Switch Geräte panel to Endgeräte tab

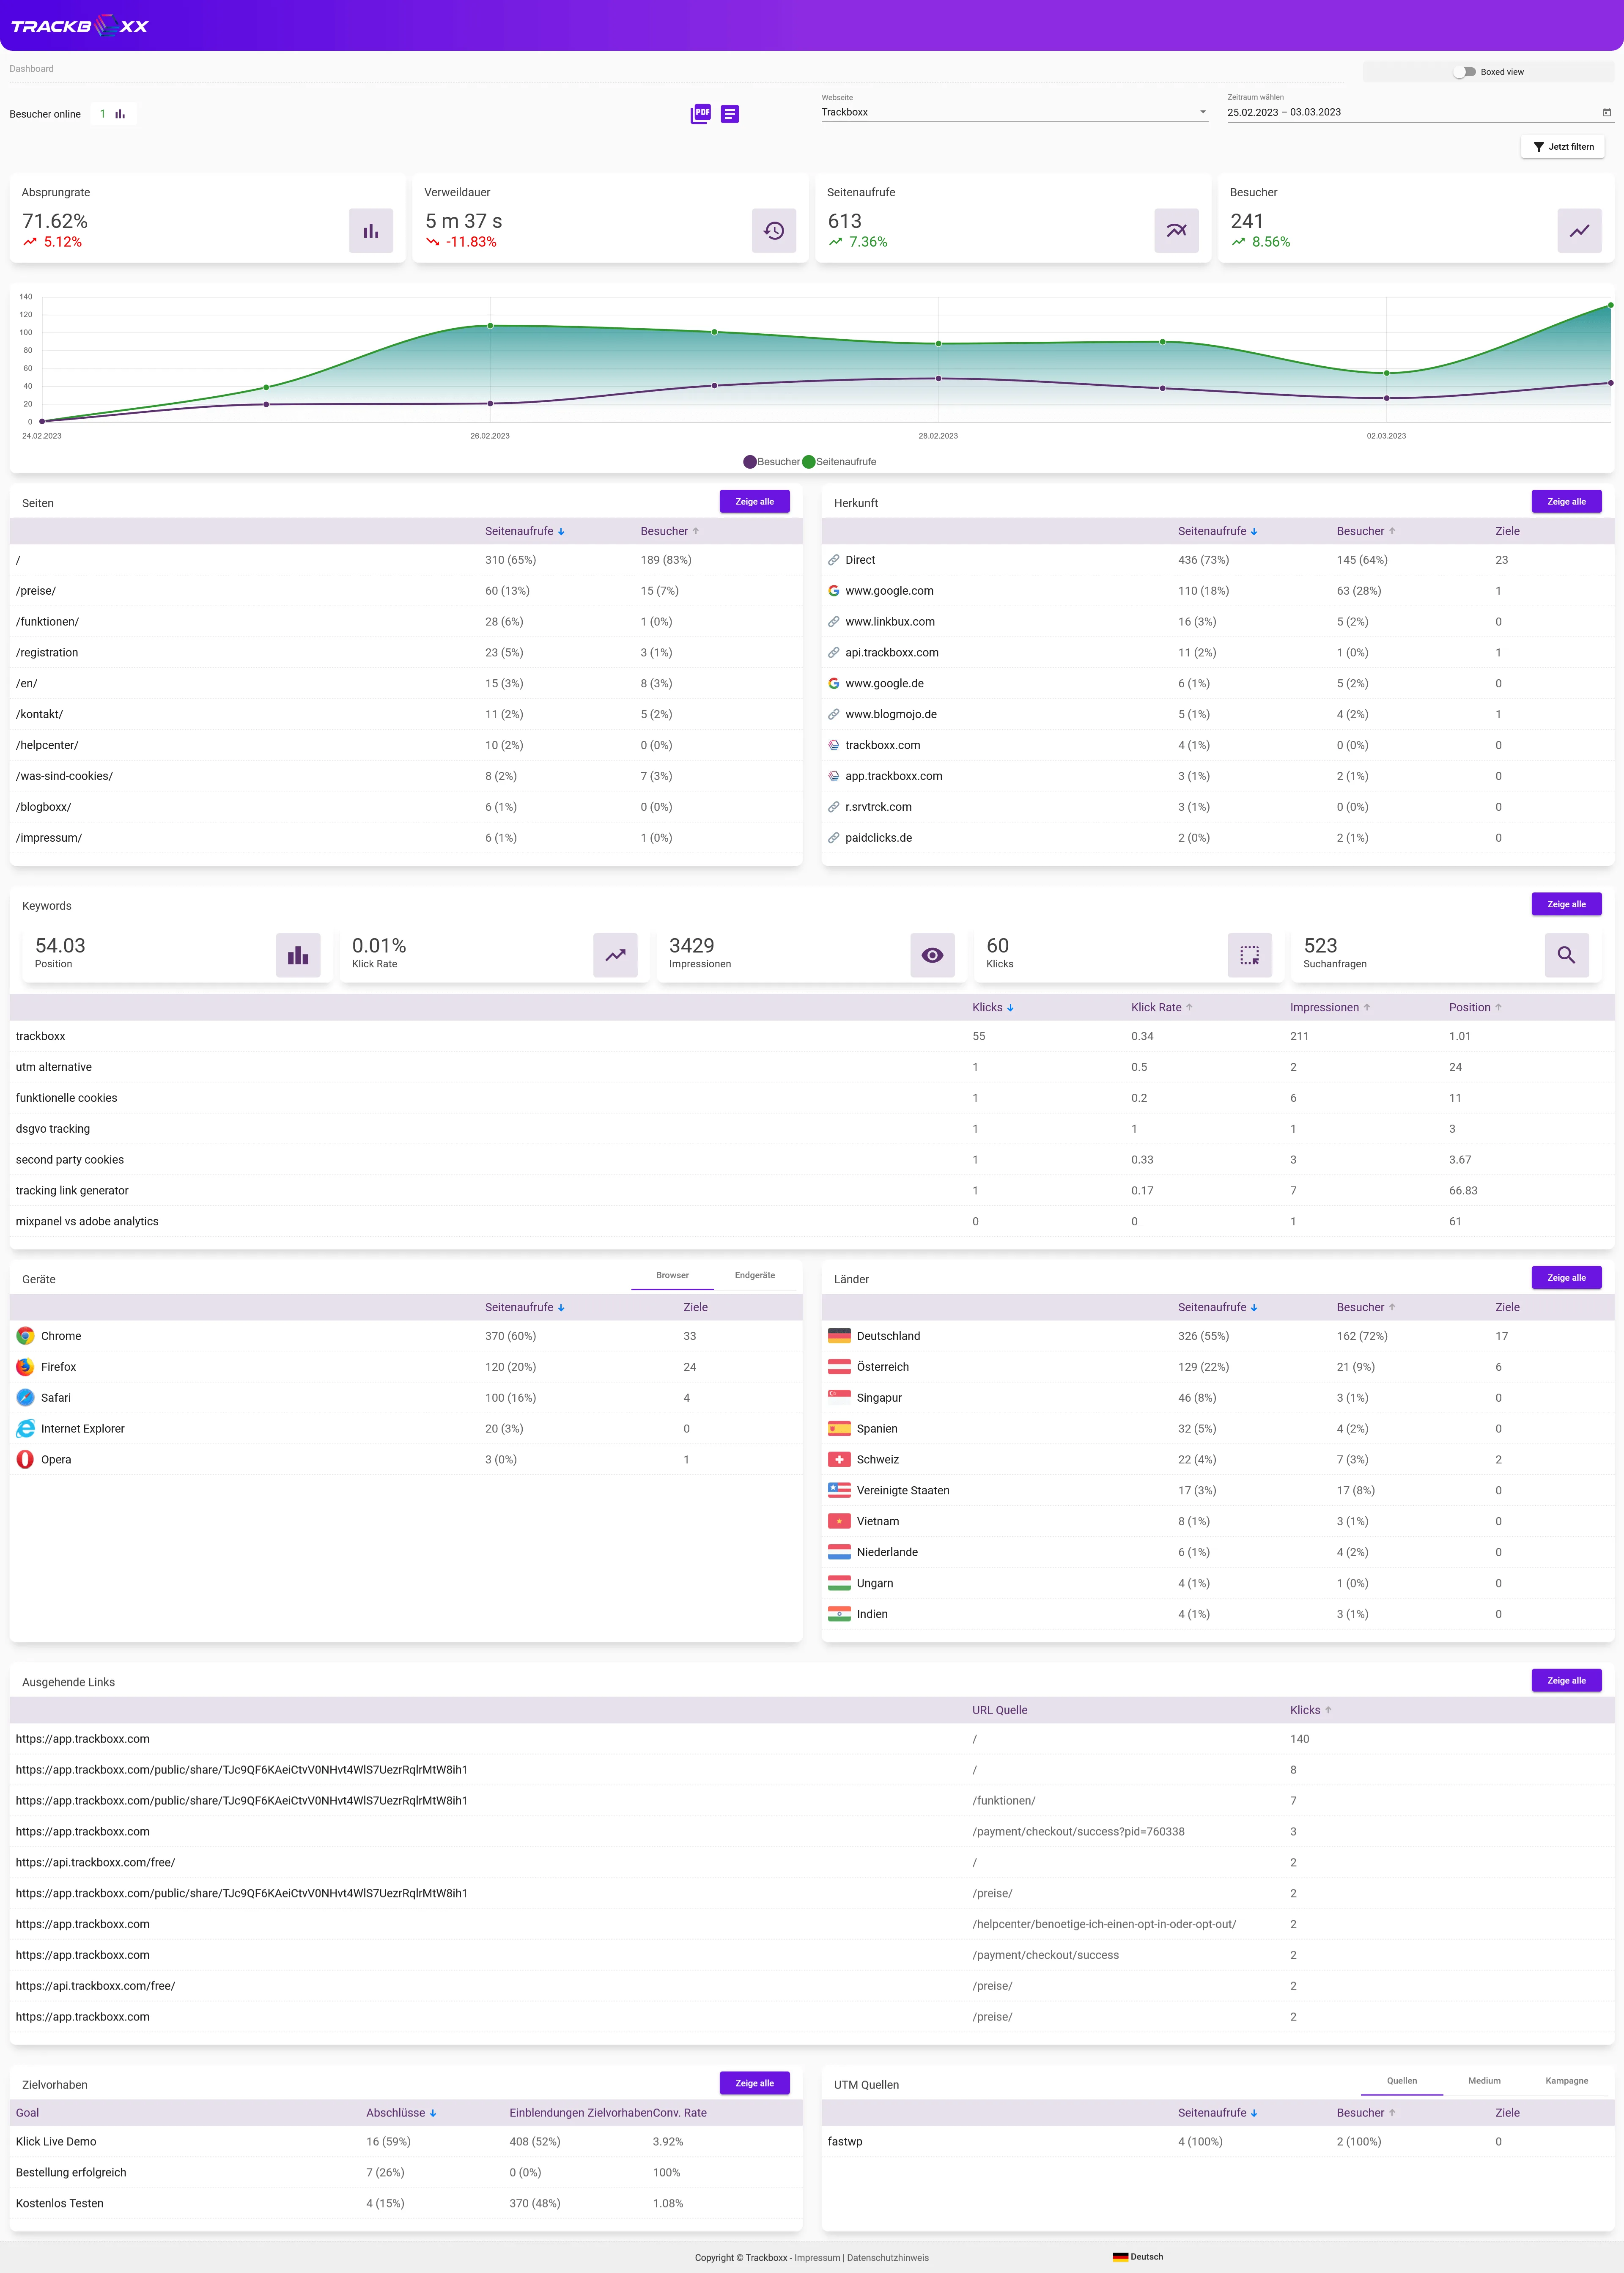coord(755,1276)
